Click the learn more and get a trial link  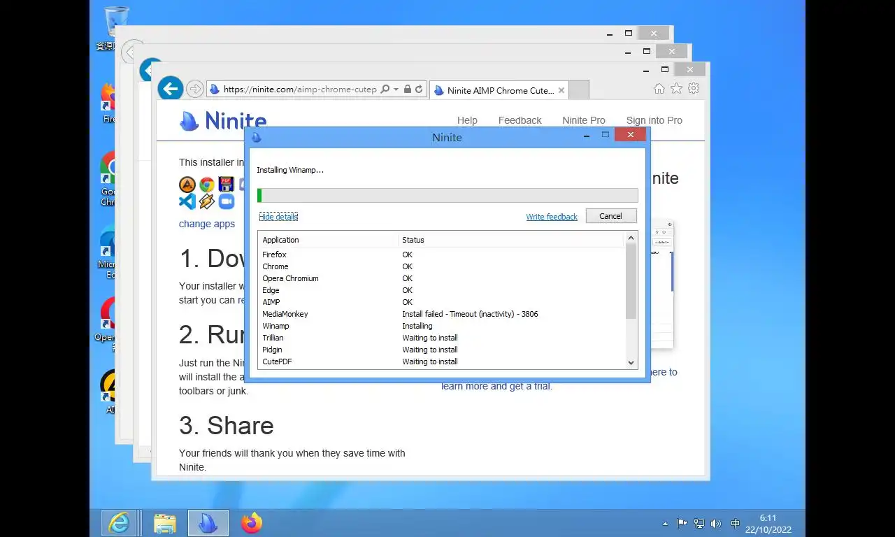pyautogui.click(x=496, y=386)
